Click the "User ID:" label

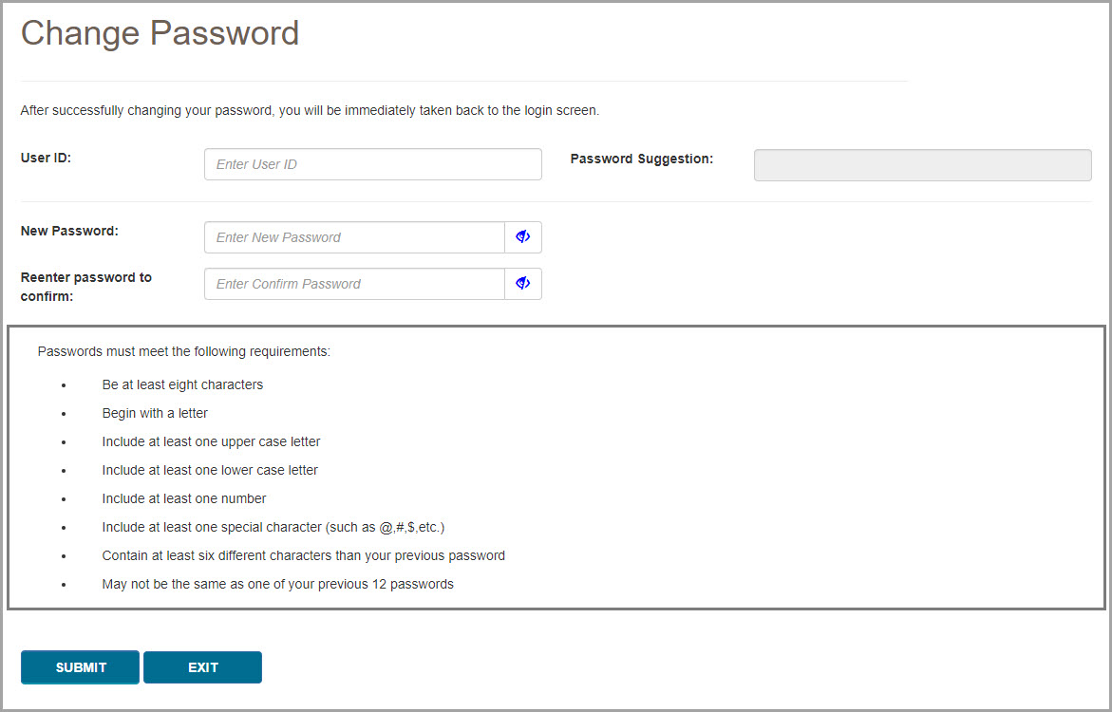[x=47, y=158]
